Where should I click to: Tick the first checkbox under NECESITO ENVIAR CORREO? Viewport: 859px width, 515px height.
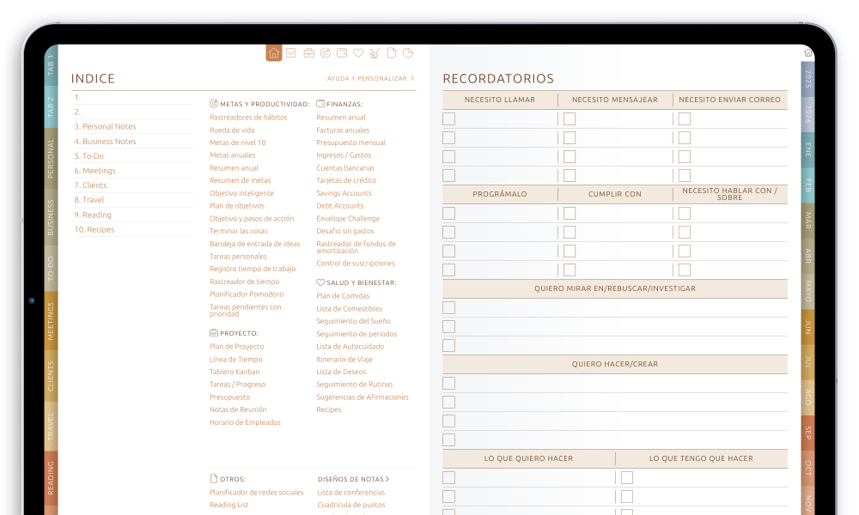(685, 118)
